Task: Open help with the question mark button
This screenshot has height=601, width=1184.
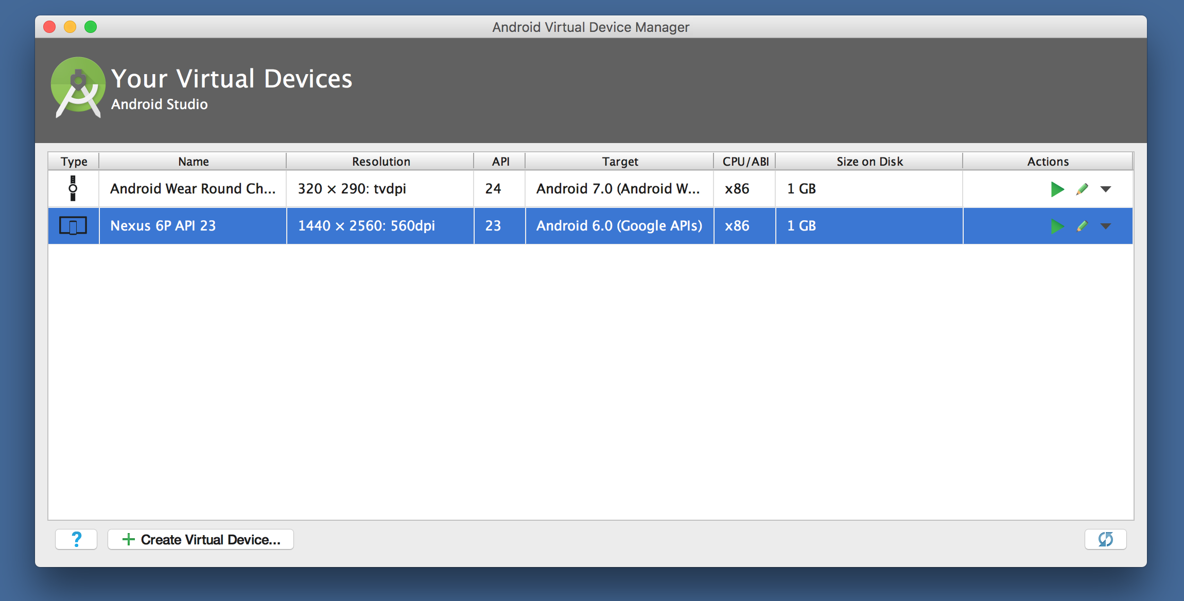Action: point(76,539)
